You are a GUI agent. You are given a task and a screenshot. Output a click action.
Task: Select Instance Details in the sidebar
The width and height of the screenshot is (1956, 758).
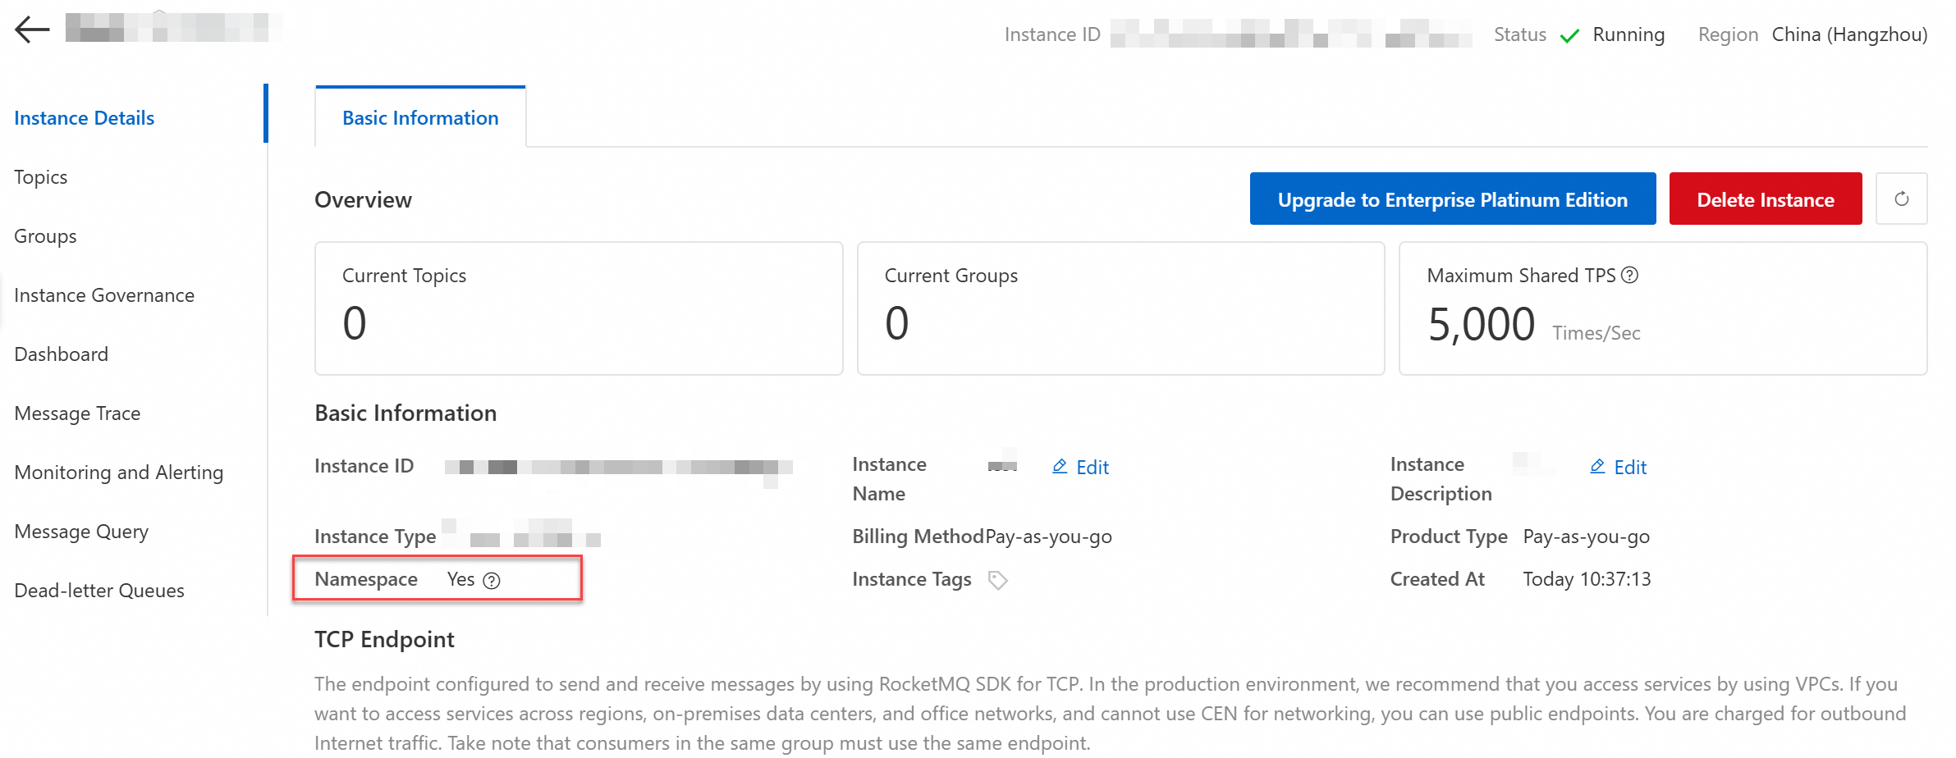click(x=85, y=118)
